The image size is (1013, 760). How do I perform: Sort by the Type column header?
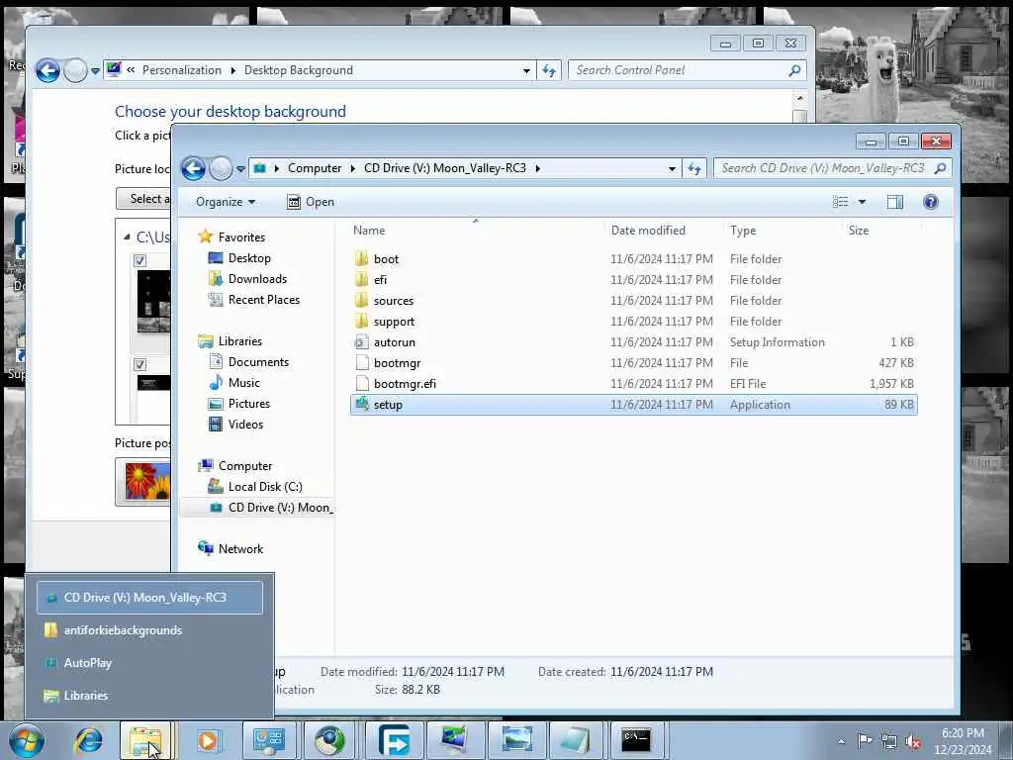click(x=743, y=230)
